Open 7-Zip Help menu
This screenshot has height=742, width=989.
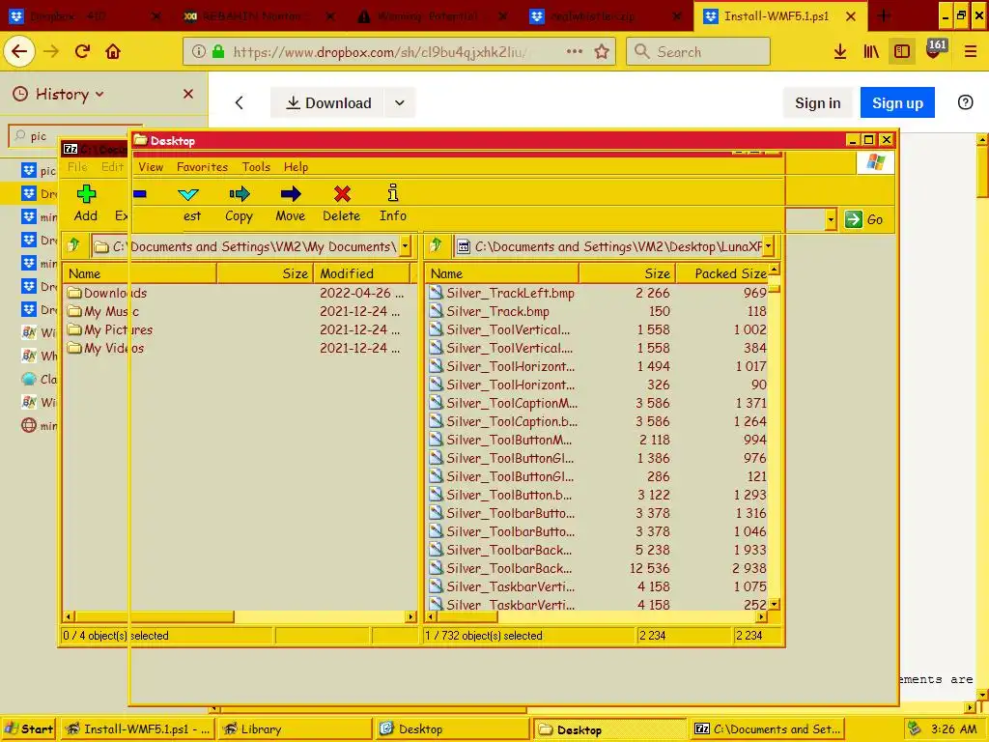pos(296,166)
